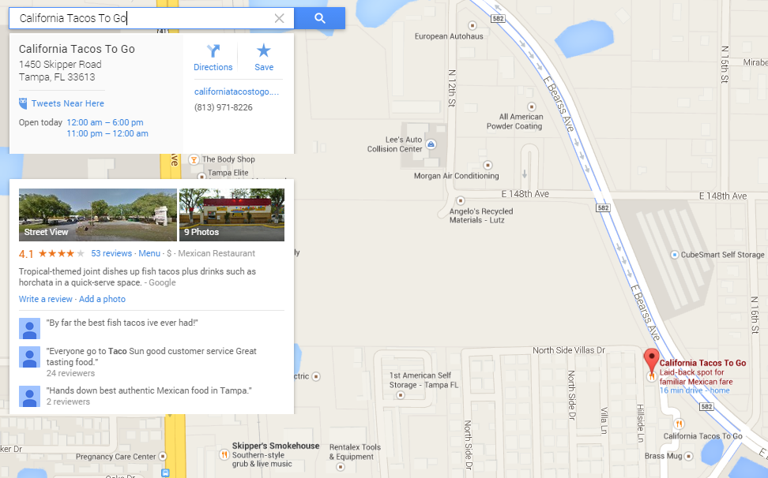View the 9 Photos thumbnail

point(232,215)
